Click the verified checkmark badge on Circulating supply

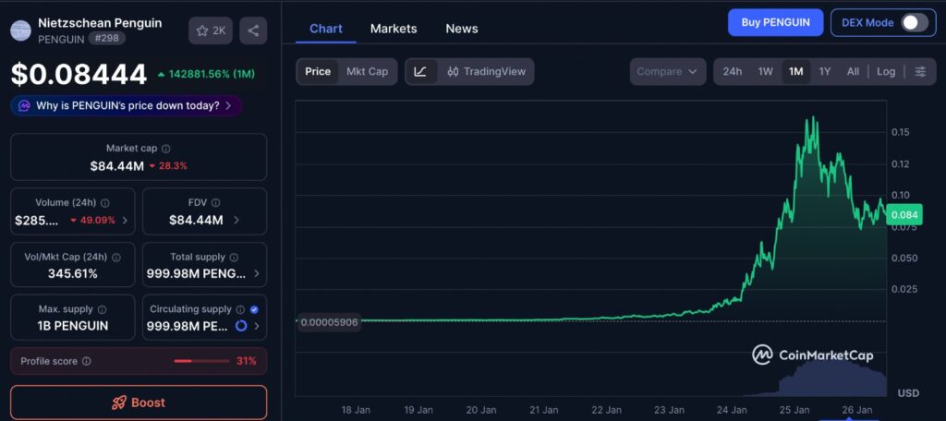254,309
